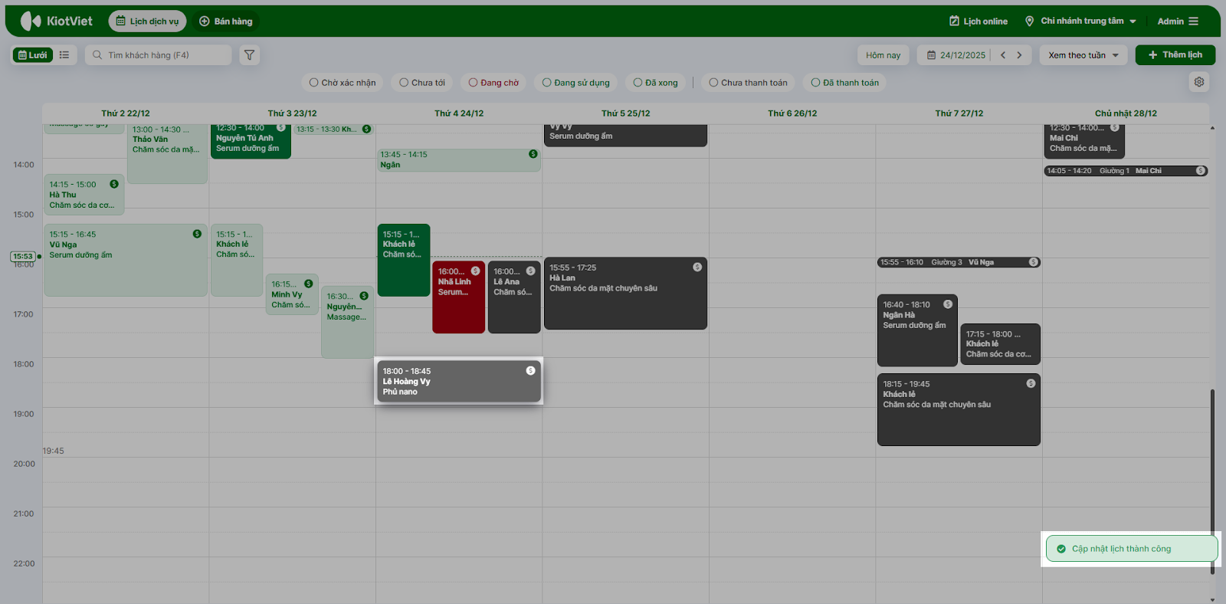
Task: Go to previous week arrow
Action: click(1003, 55)
